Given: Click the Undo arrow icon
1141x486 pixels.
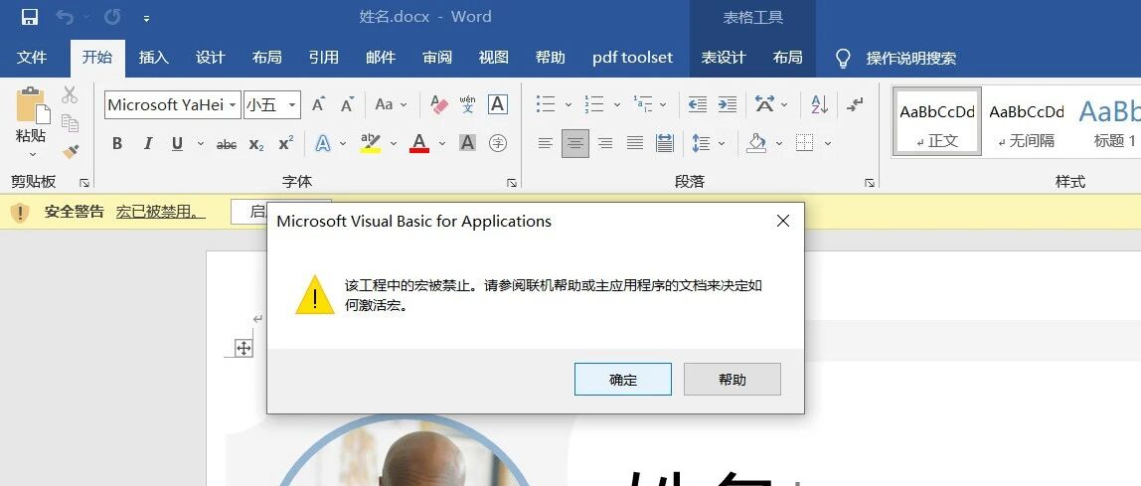Looking at the screenshot, I should click(x=65, y=17).
